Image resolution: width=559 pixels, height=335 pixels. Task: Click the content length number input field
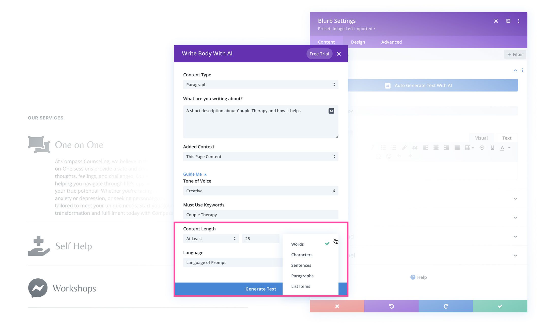[260, 238]
